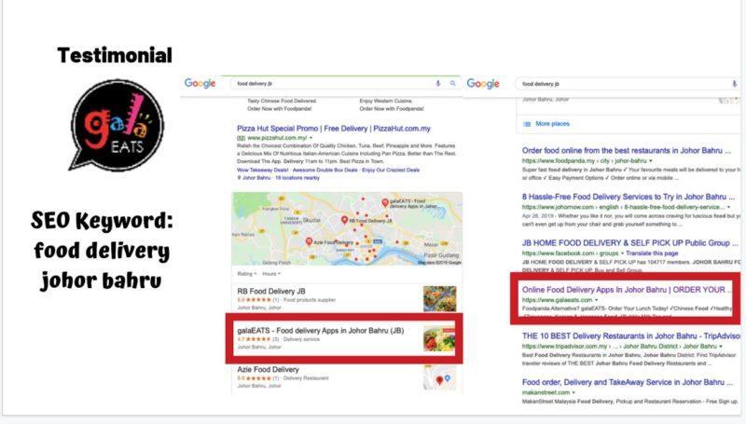746x424 pixels.
Task: Open galaEATS Food delivery Apps listing
Action: pos(320,331)
